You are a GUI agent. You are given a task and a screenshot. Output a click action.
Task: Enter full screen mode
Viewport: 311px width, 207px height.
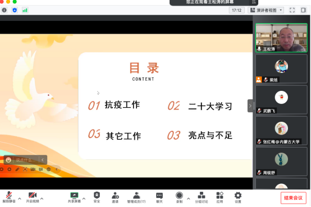click(292, 10)
